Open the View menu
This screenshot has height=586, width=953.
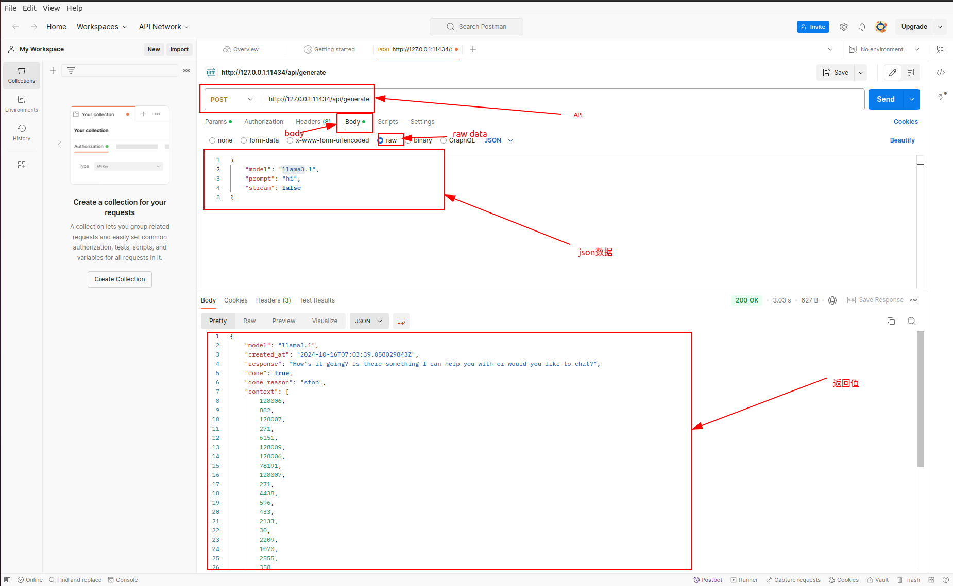click(51, 8)
